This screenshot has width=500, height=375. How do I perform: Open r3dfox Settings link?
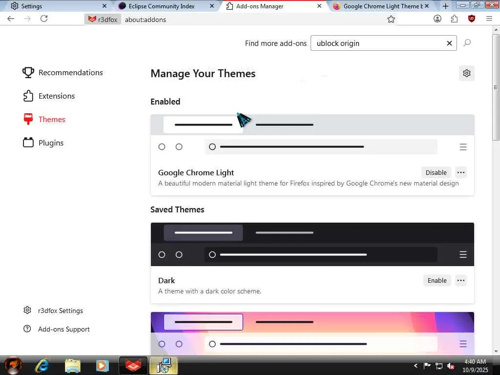pos(53,311)
